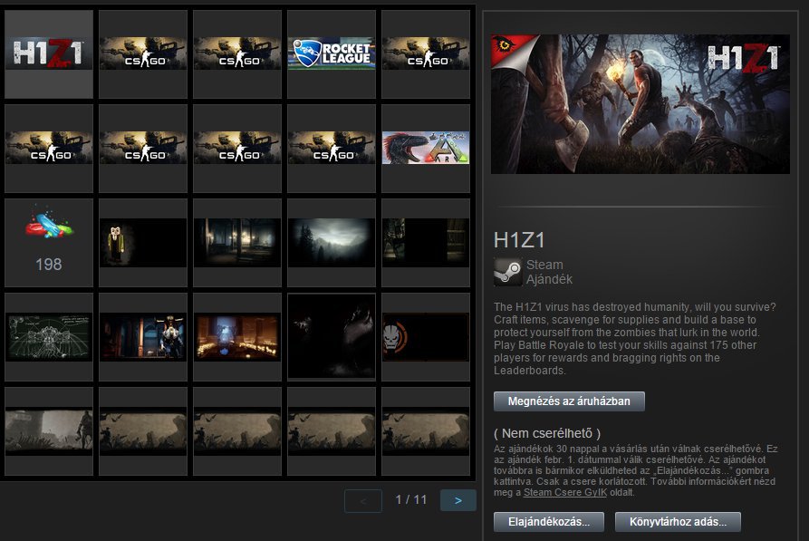Screen dimensions: 809x541
Task: Click the ( Nem cserélhető ) label
Action: tap(547, 433)
